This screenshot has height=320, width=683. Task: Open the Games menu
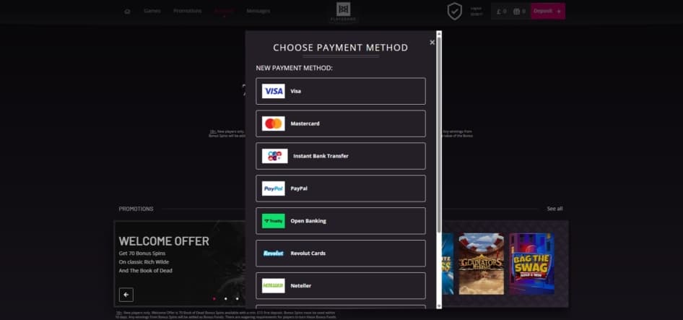152,11
